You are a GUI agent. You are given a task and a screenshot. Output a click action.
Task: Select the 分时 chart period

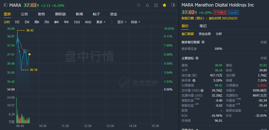coord(7,22)
